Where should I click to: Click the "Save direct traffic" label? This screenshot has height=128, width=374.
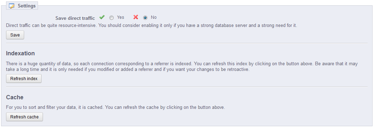[x=75, y=18]
